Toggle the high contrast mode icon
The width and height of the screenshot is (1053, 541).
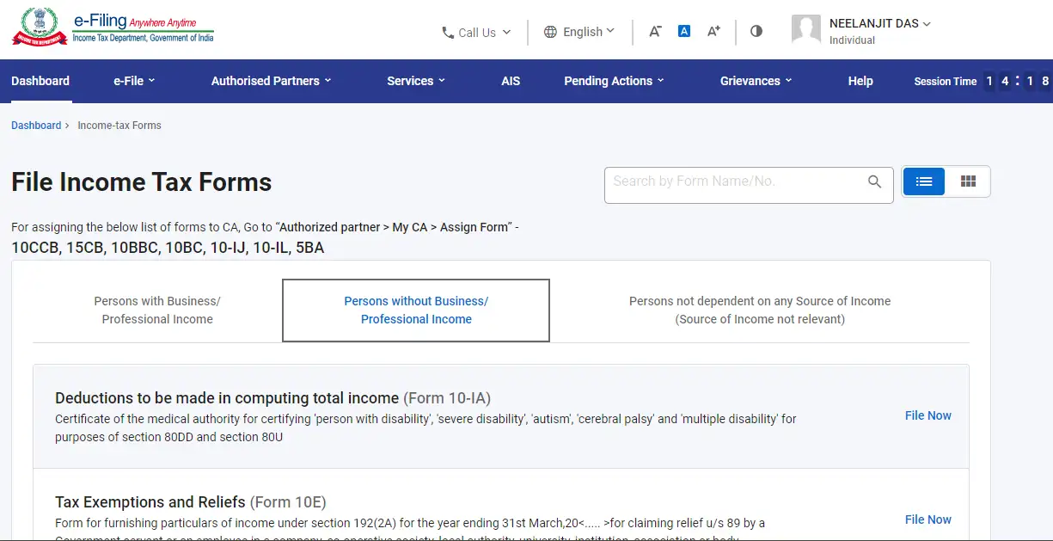click(x=756, y=31)
